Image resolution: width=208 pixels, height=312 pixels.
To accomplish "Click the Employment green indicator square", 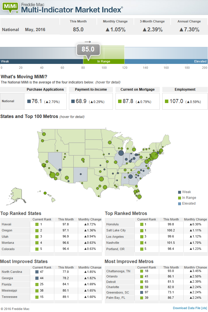I will pos(167,101).
